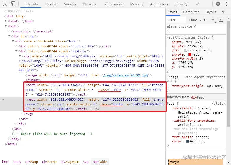Click the Styles pane scroll down arrow
This screenshot has height=165, width=231.
[x=229, y=162]
